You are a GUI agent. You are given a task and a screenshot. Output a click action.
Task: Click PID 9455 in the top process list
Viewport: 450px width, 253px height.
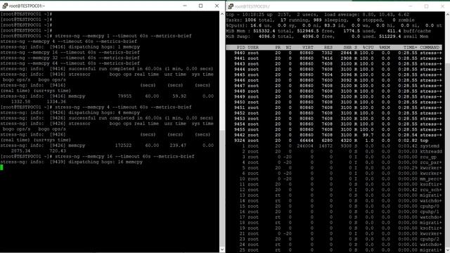point(239,129)
